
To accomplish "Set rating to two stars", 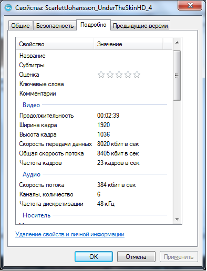I will 110,75.
